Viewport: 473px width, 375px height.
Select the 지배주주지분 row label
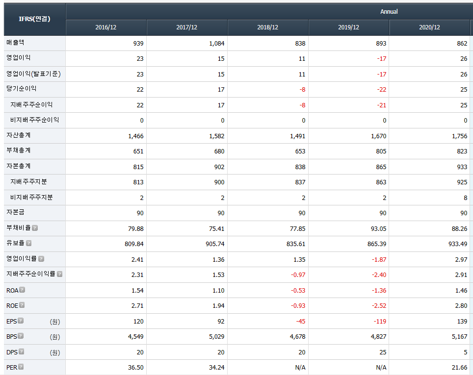click(28, 182)
